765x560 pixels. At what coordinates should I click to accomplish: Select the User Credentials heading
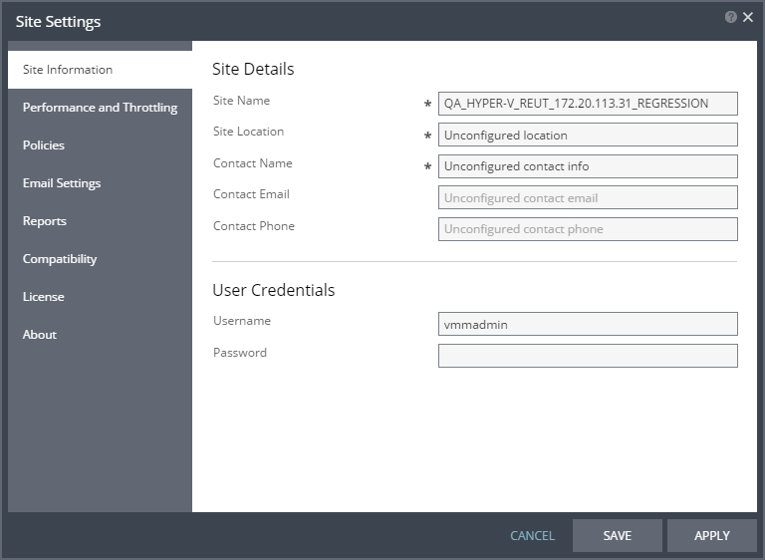pyautogui.click(x=274, y=290)
